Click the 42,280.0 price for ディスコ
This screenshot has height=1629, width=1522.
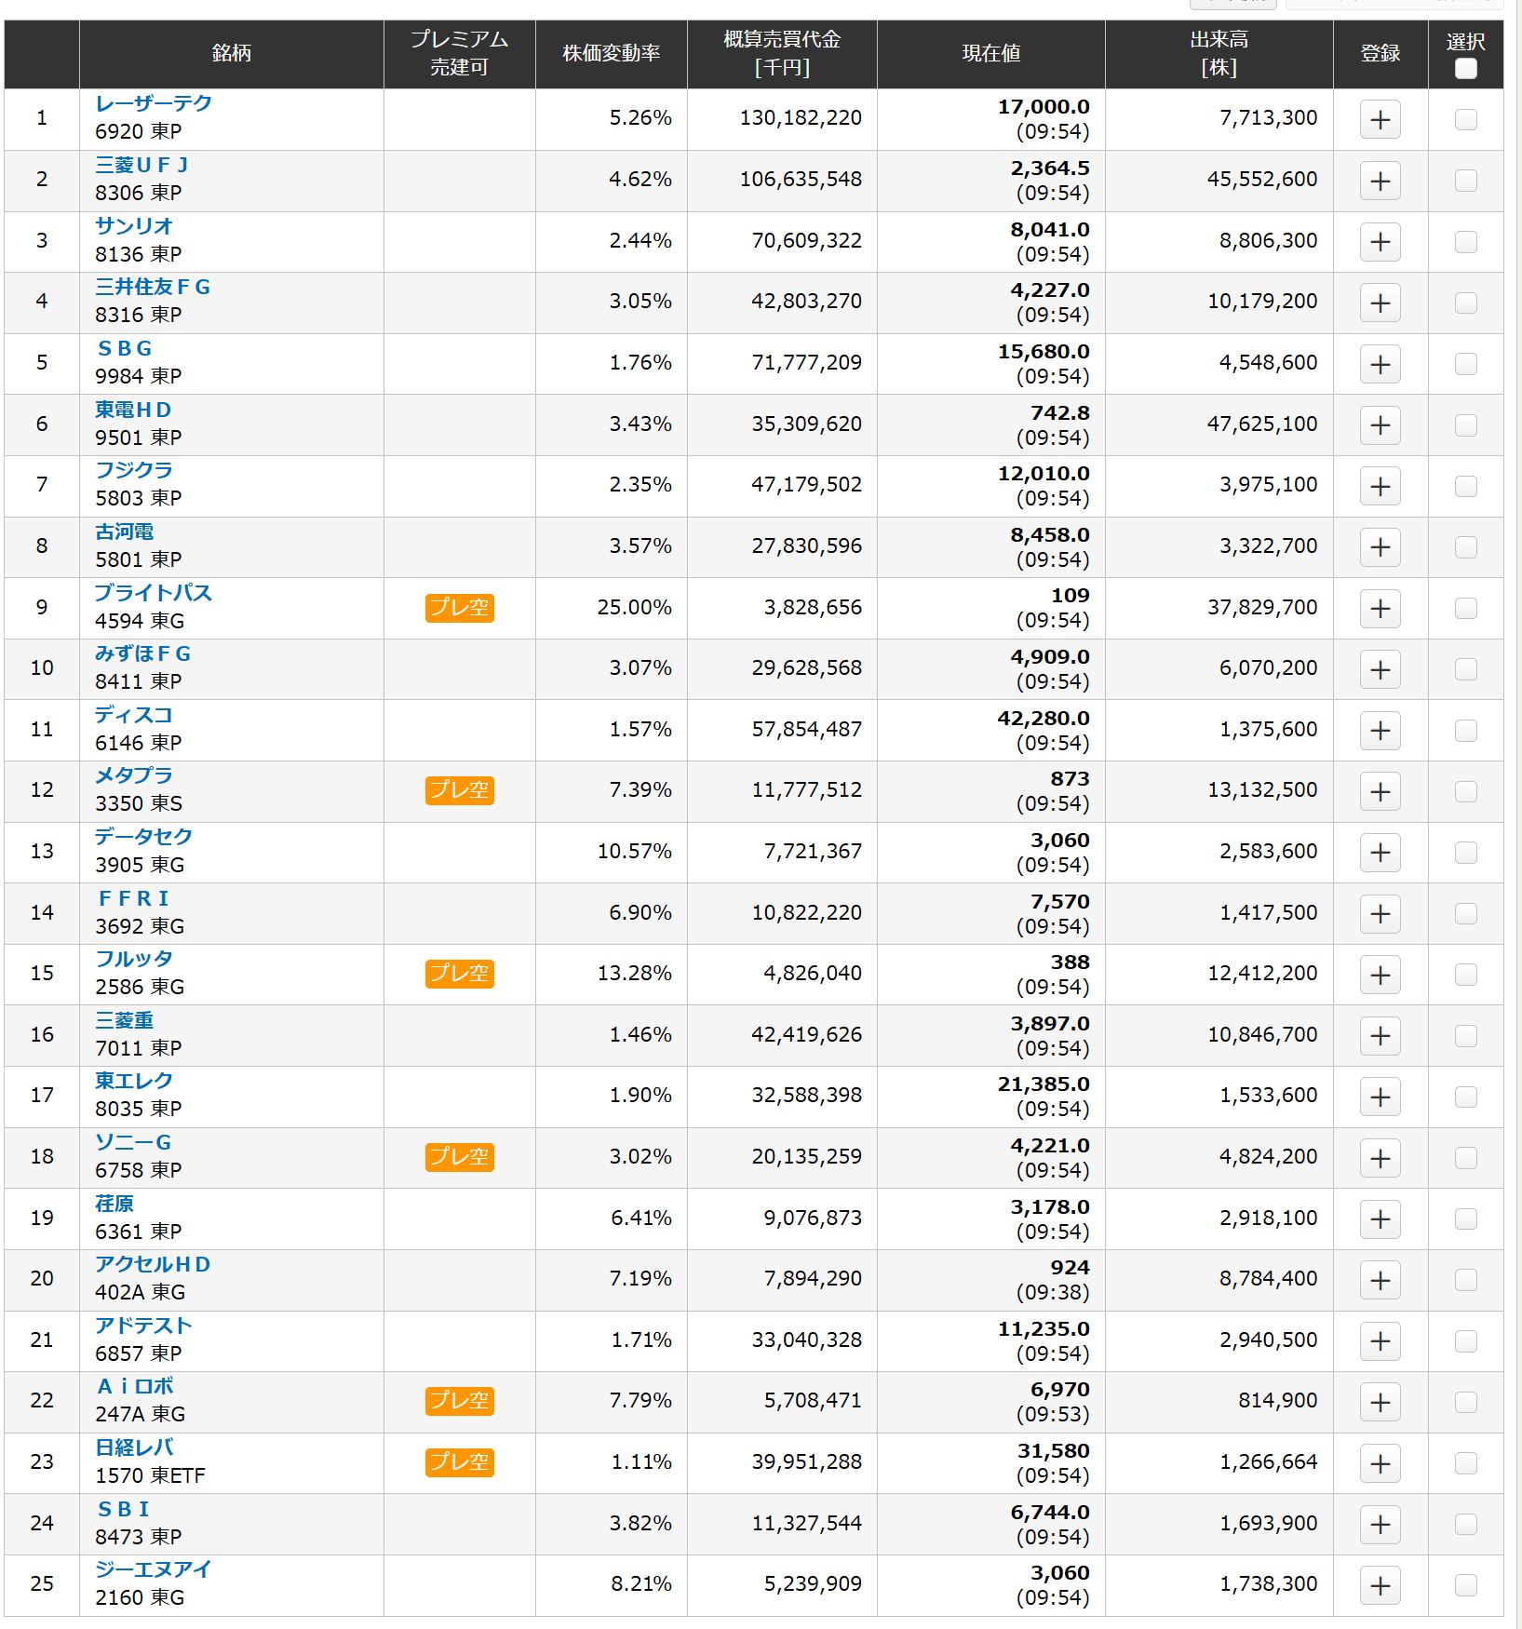(1044, 719)
